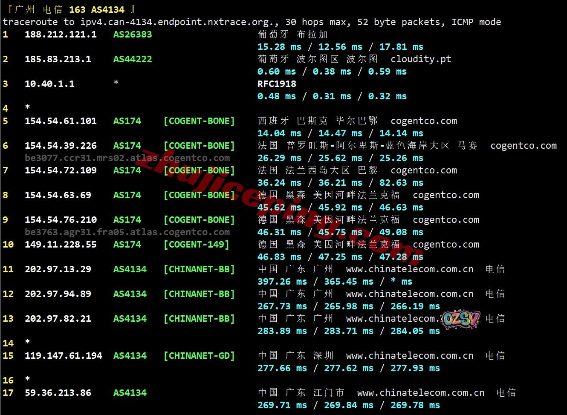The image size is (567, 415).
Task: Select IP address 119.147.61.194
Action: (x=63, y=356)
